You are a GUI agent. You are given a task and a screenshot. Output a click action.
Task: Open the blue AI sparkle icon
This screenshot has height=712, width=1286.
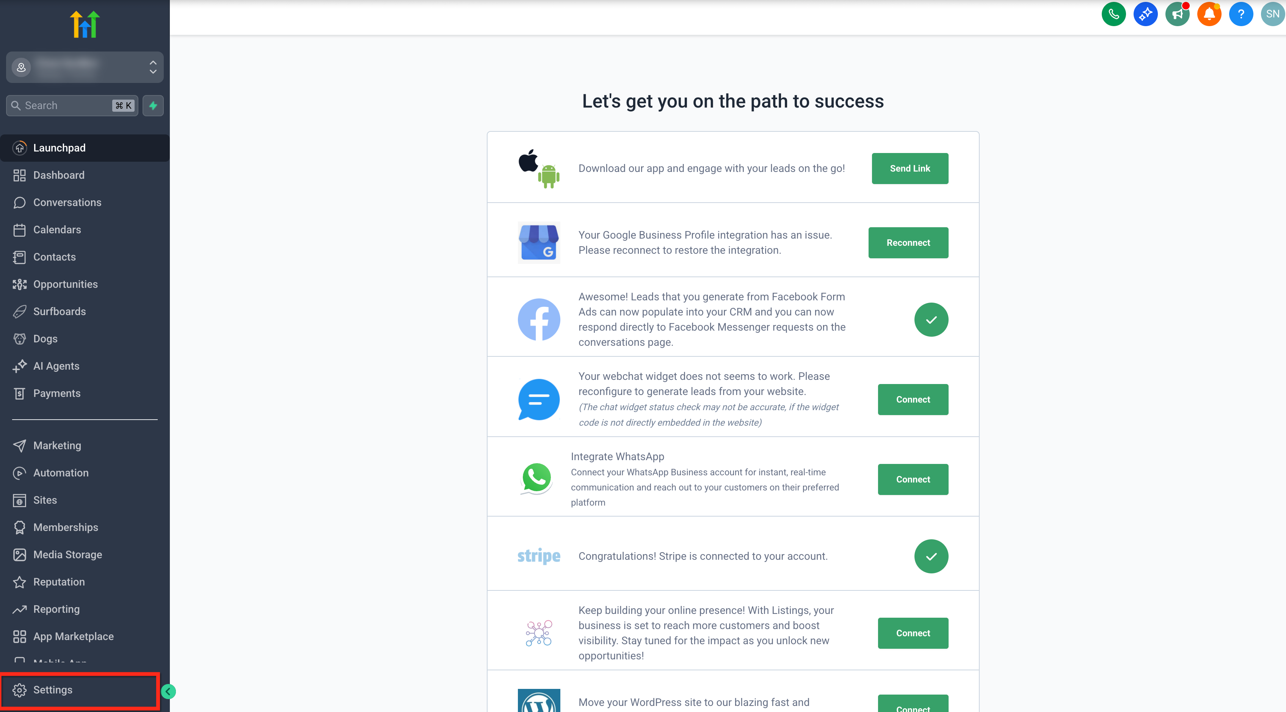click(1145, 14)
